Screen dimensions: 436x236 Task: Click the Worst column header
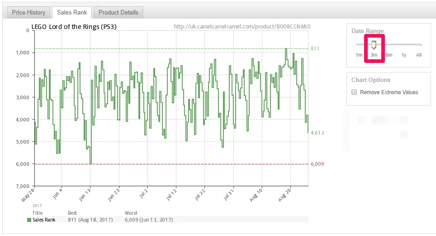[x=131, y=213]
